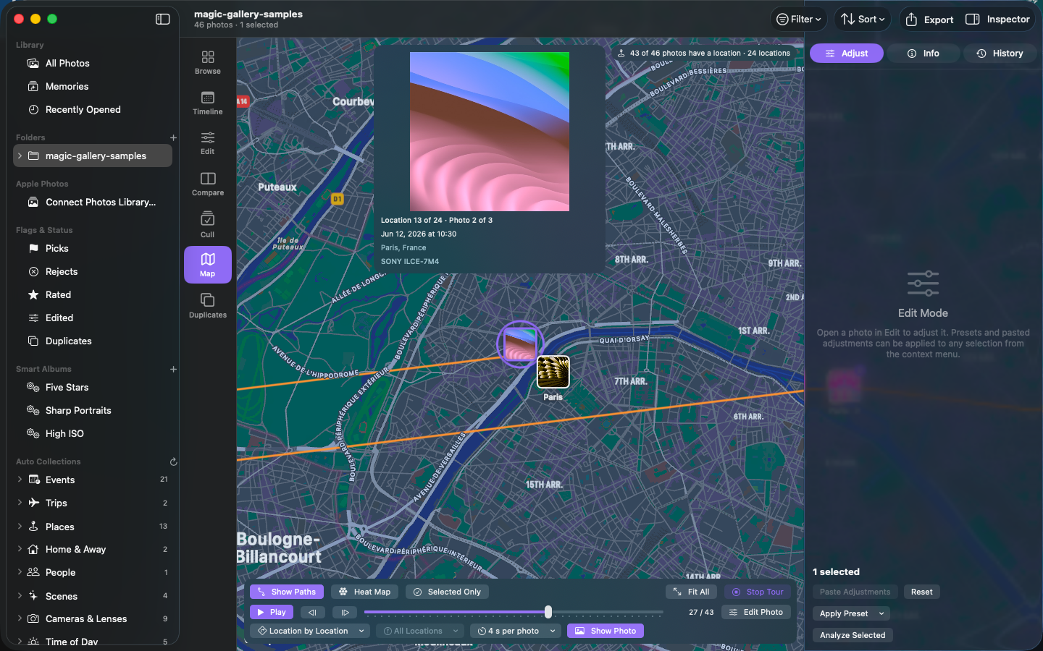Open the Edit mode icon
The width and height of the screenshot is (1043, 651).
coord(208,142)
